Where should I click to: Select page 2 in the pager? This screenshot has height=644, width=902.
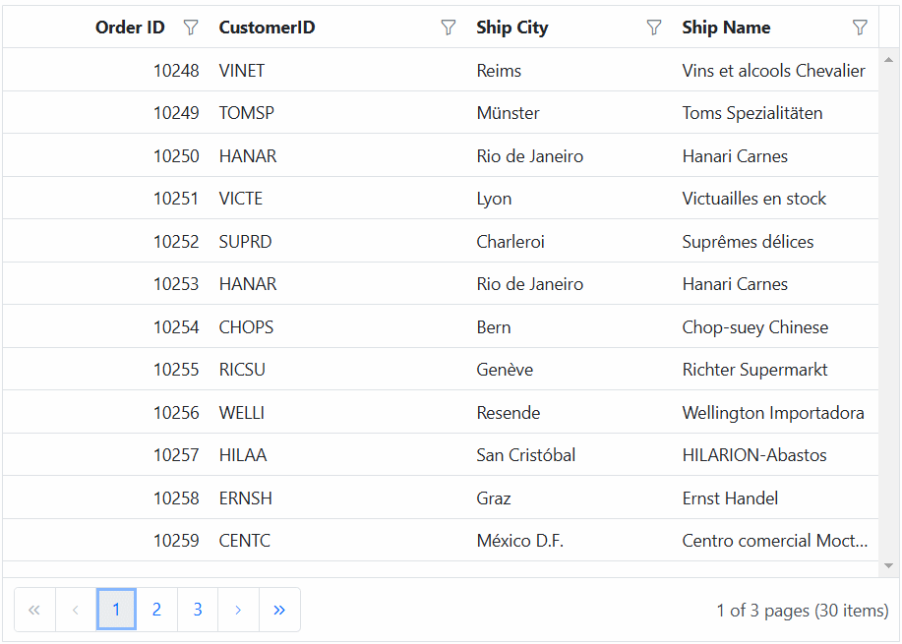tap(156, 610)
